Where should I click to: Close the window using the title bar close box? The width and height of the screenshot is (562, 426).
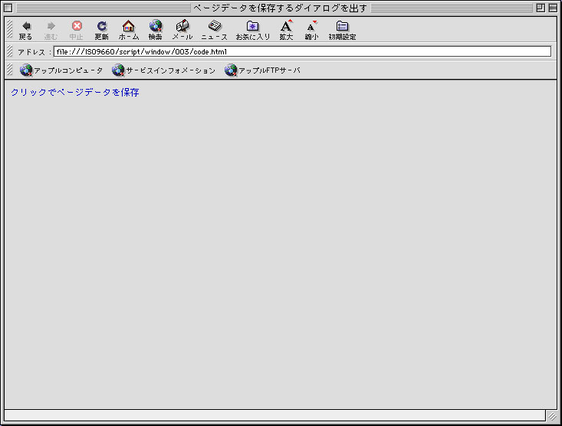pyautogui.click(x=8, y=8)
